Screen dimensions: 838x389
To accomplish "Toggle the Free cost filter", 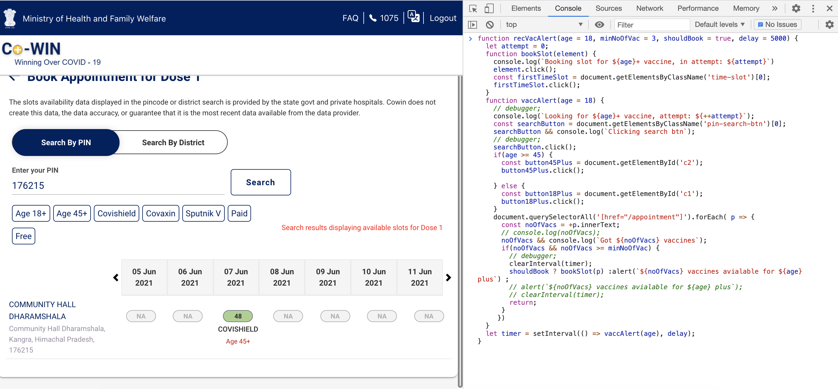I will click(x=23, y=236).
